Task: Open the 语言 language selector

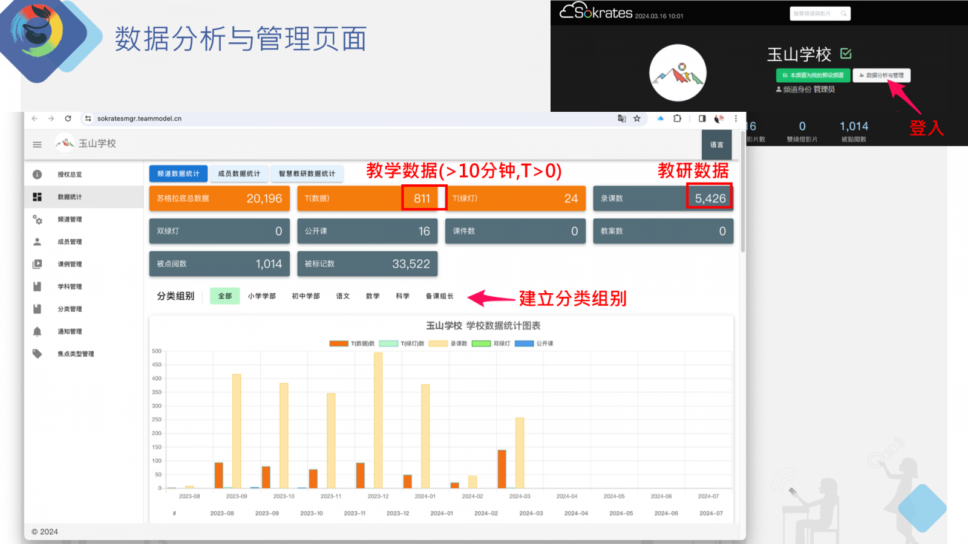Action: pyautogui.click(x=716, y=144)
